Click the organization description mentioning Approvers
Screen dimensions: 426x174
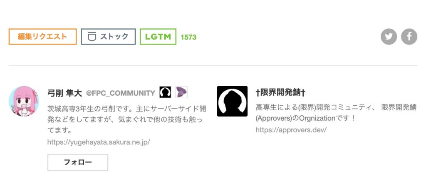pos(336,113)
